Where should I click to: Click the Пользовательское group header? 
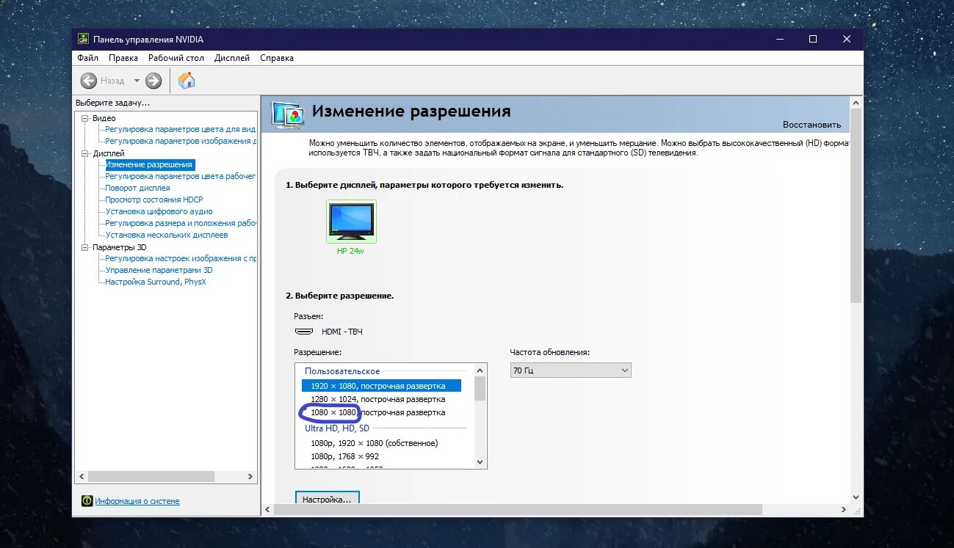[342, 371]
